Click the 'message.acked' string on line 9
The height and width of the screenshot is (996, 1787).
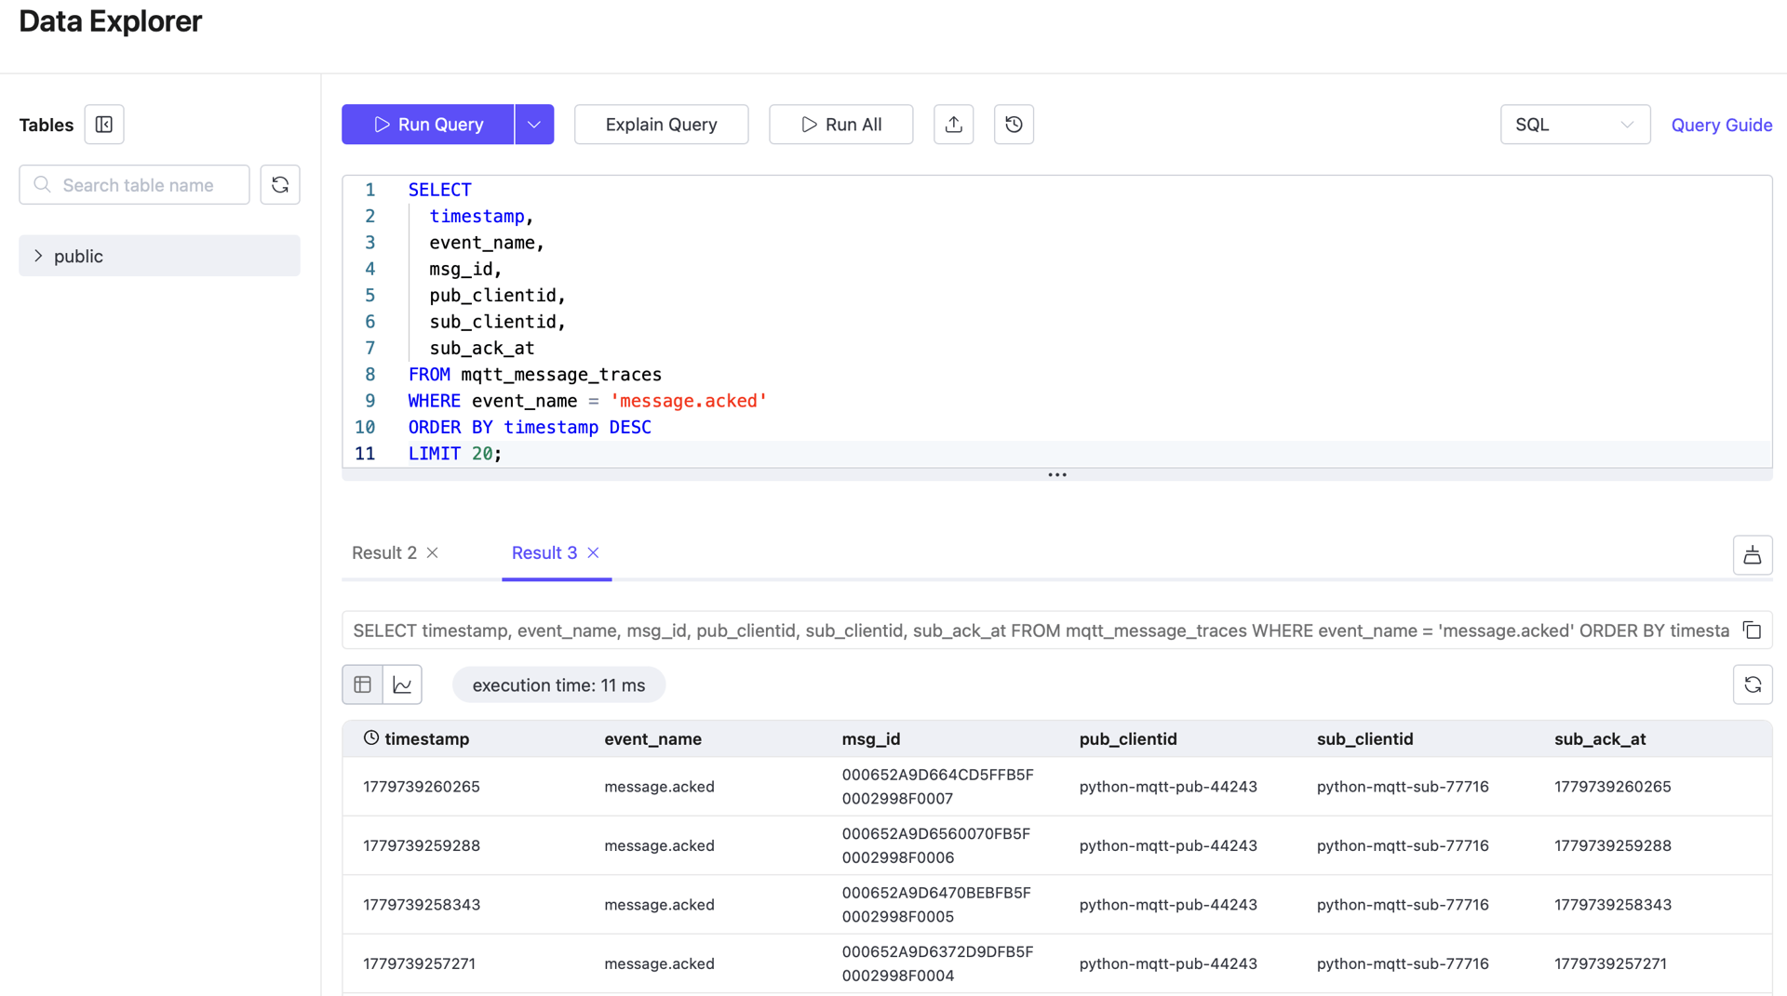click(x=689, y=401)
